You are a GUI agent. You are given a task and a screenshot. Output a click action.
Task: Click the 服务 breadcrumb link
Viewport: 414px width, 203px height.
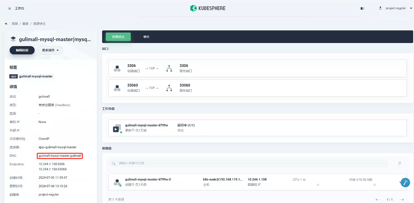point(26,24)
